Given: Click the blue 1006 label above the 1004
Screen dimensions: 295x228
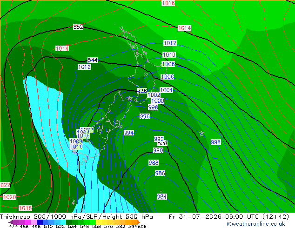Looking at the screenshot, I should [168, 77].
